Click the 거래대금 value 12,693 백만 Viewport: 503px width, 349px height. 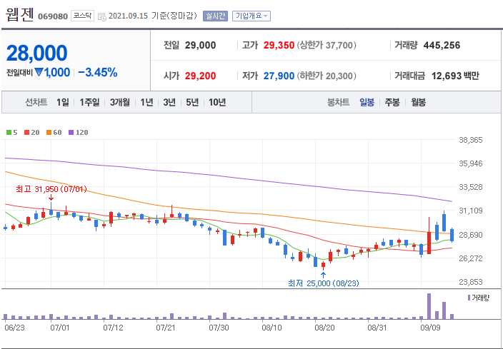(x=455, y=76)
